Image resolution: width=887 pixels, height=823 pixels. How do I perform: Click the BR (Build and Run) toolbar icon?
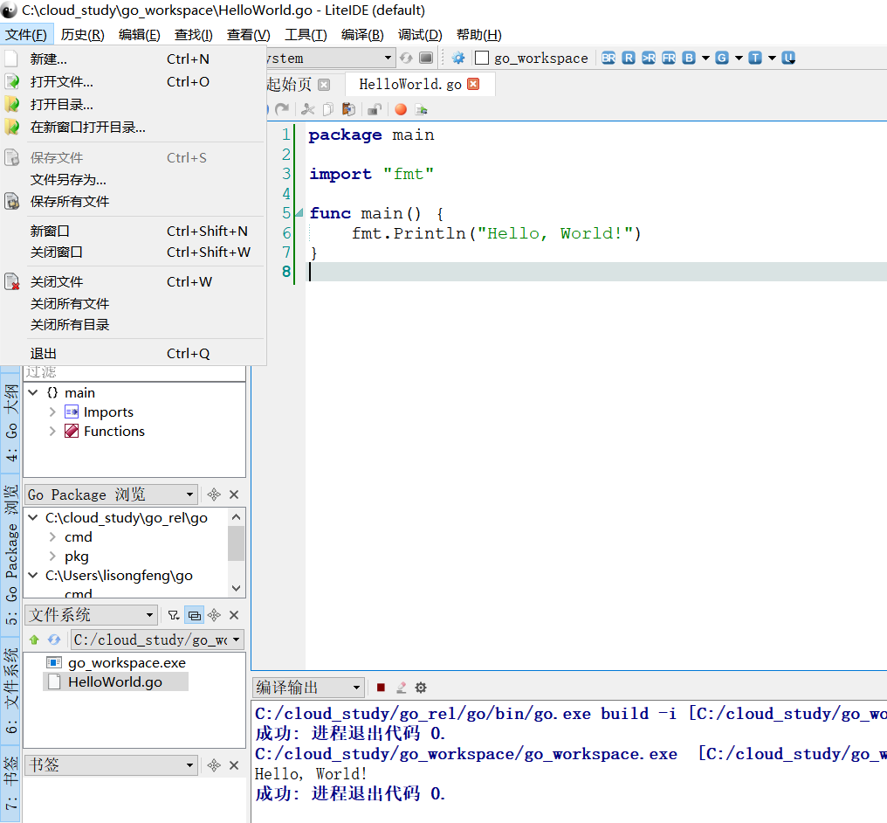[x=609, y=58]
